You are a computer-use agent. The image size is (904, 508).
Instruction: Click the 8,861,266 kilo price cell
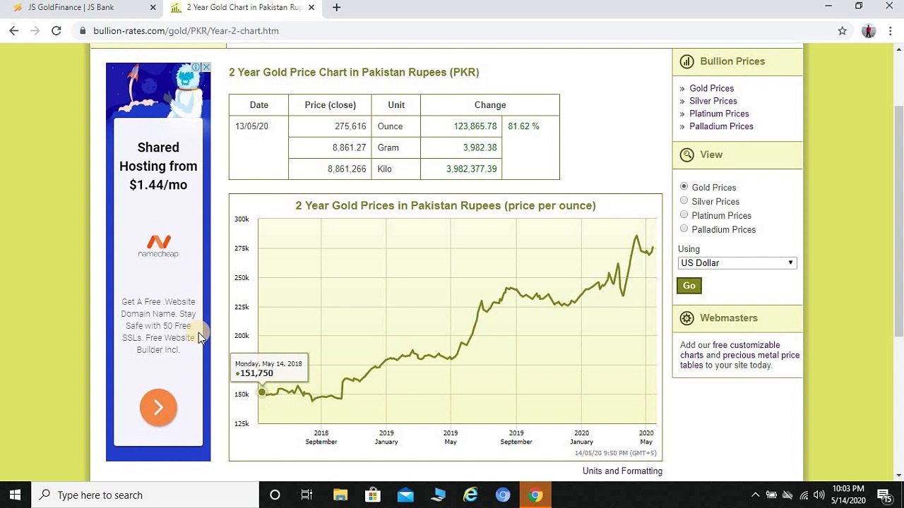coord(330,169)
